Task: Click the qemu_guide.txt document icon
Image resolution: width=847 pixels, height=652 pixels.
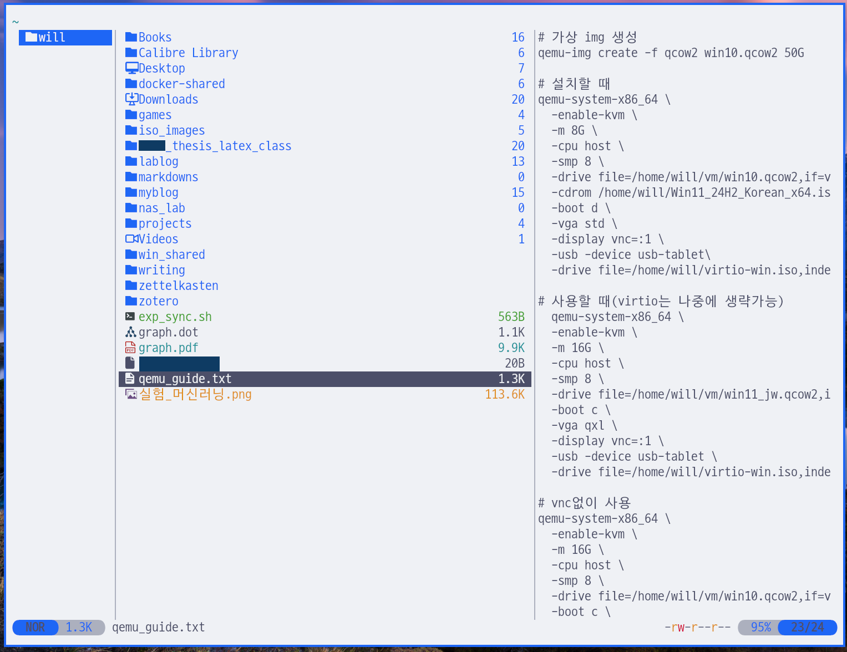Action: pyautogui.click(x=130, y=379)
